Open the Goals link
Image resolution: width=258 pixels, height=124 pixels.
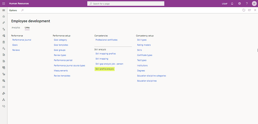[x=15, y=45]
